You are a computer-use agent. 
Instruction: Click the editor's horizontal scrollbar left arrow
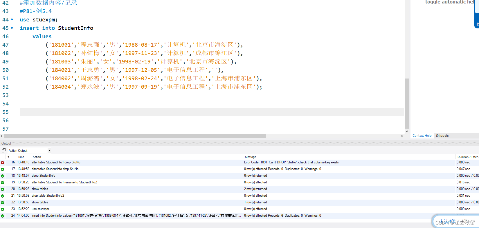pos(2,136)
